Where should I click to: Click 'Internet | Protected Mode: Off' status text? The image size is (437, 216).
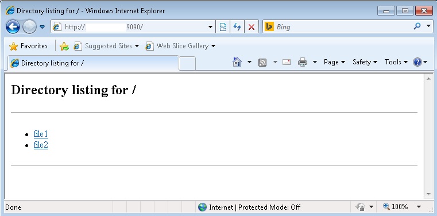(x=255, y=207)
